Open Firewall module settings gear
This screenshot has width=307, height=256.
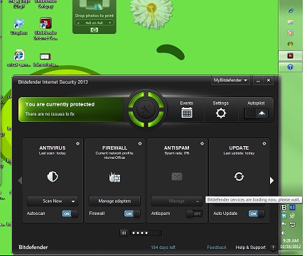[x=140, y=143]
